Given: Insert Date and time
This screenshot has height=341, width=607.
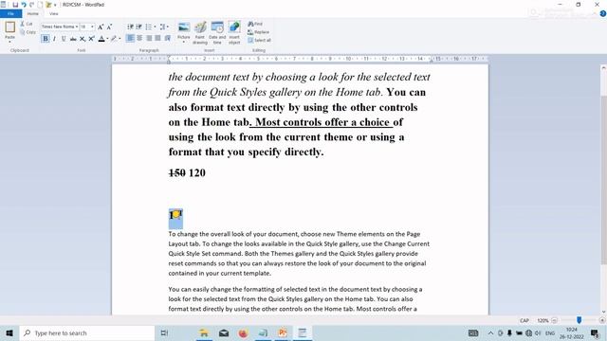Looking at the screenshot, I should [x=217, y=32].
